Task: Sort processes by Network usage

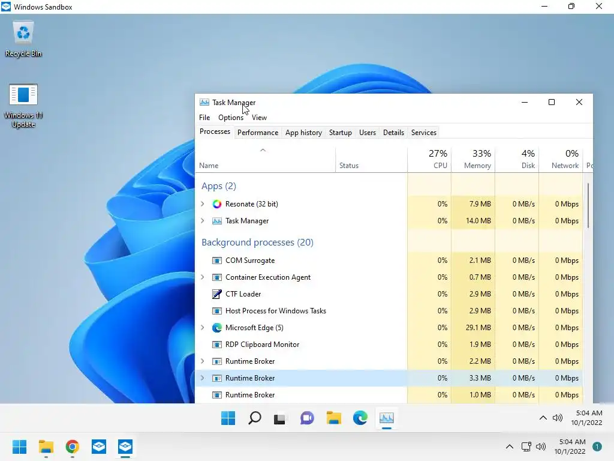Action: tap(561, 159)
